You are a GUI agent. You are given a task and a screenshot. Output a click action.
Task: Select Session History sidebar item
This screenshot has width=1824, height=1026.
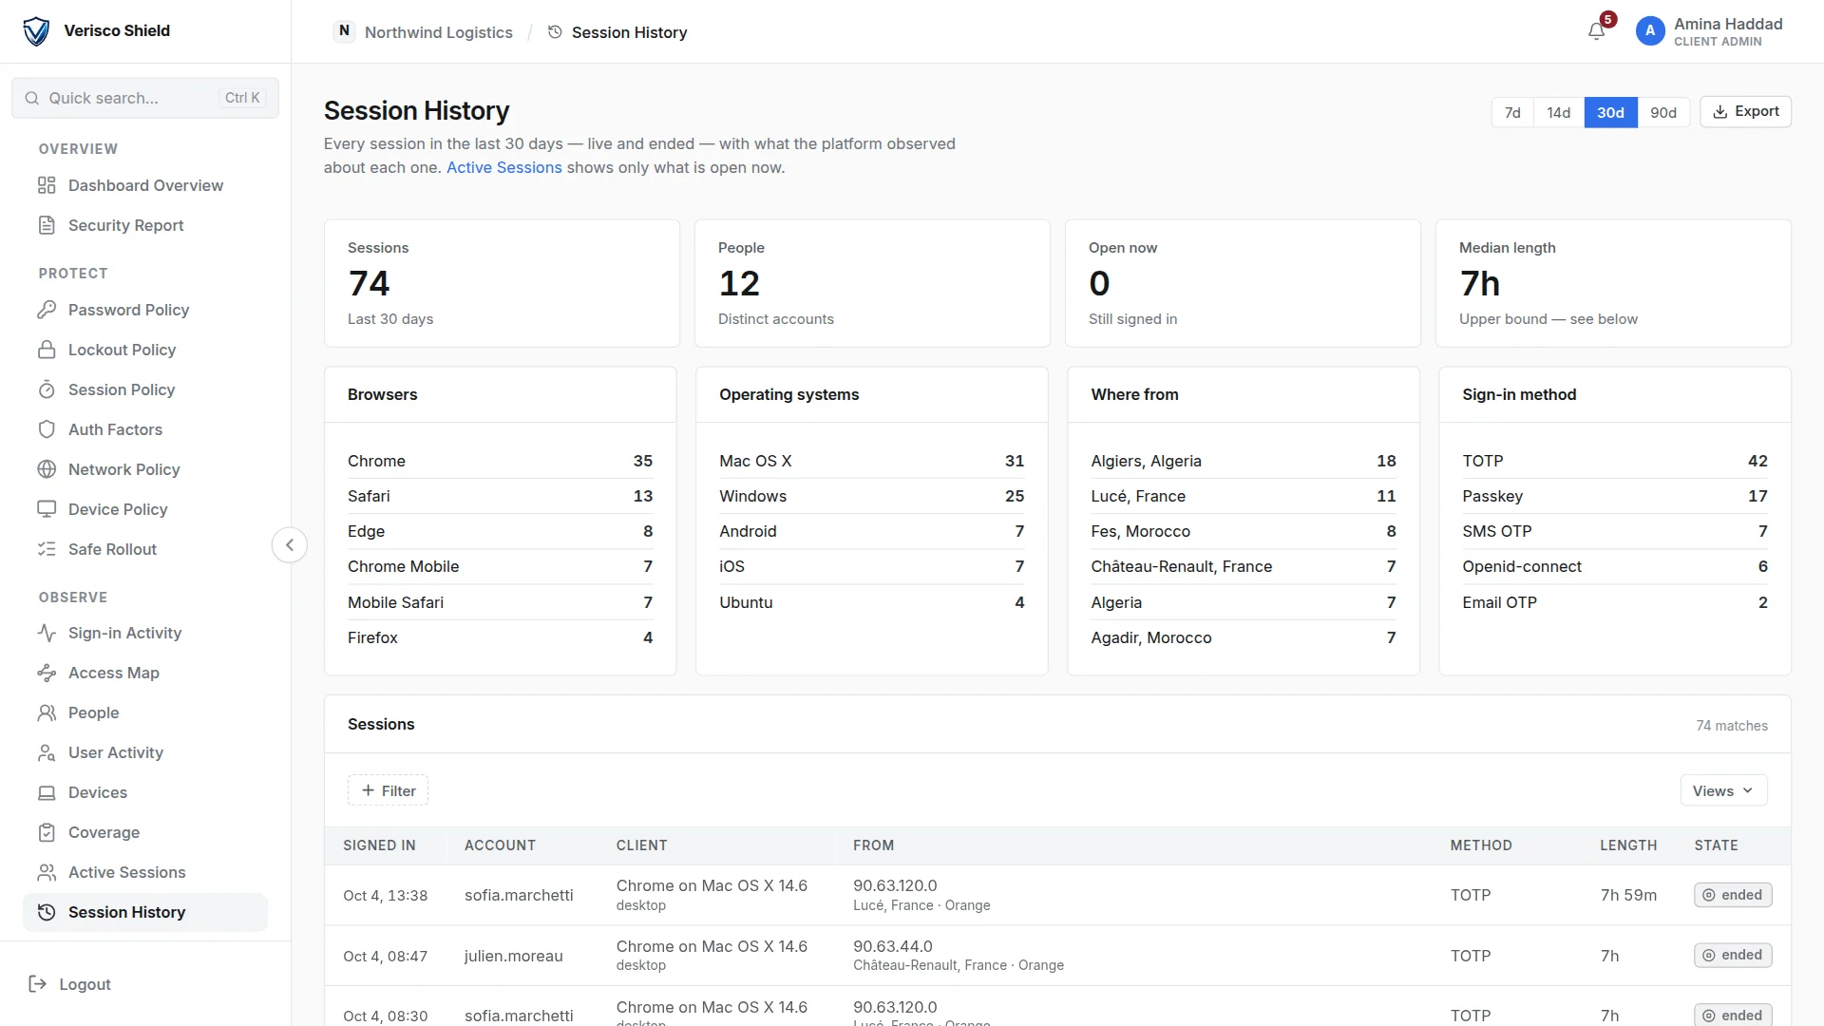coord(145,912)
